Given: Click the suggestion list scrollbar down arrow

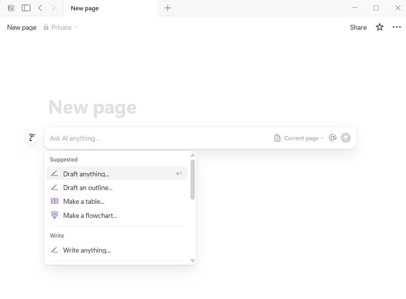Looking at the screenshot, I should click(193, 261).
